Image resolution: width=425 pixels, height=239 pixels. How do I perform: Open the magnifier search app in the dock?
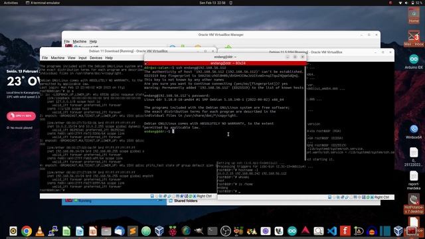[x=319, y=231]
